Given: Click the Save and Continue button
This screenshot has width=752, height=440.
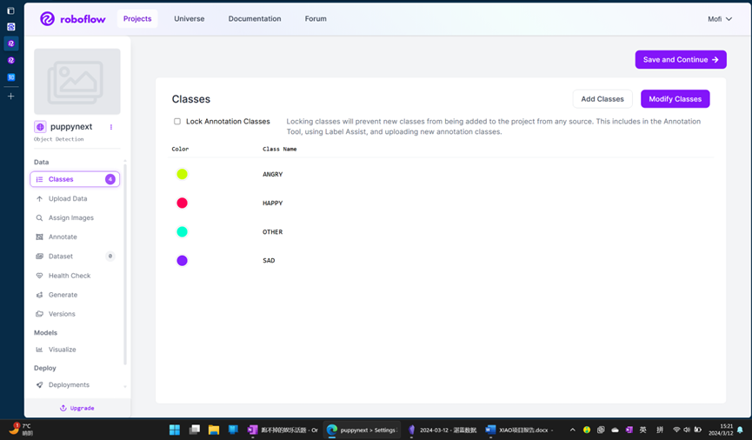Looking at the screenshot, I should [x=681, y=59].
